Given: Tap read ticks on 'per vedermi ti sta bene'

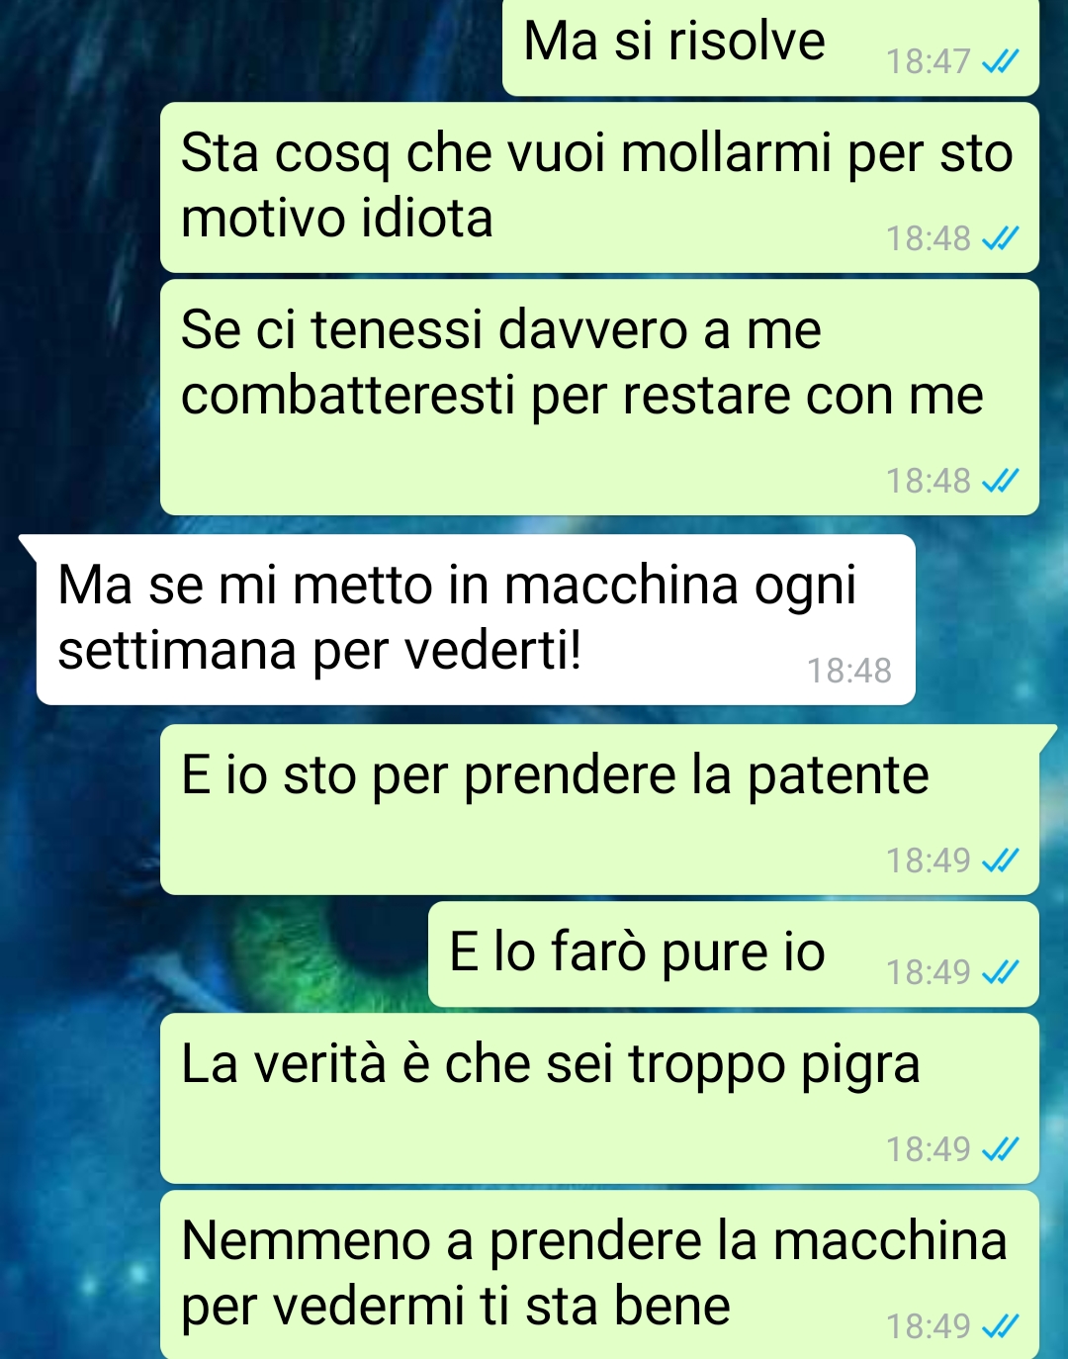Looking at the screenshot, I should pos(999,1326).
